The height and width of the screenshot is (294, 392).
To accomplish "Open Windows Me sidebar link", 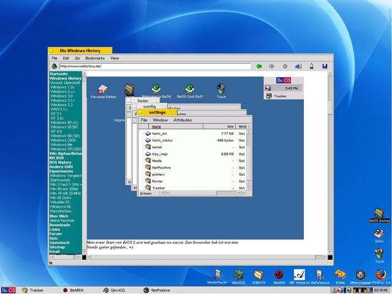I will [x=61, y=145].
